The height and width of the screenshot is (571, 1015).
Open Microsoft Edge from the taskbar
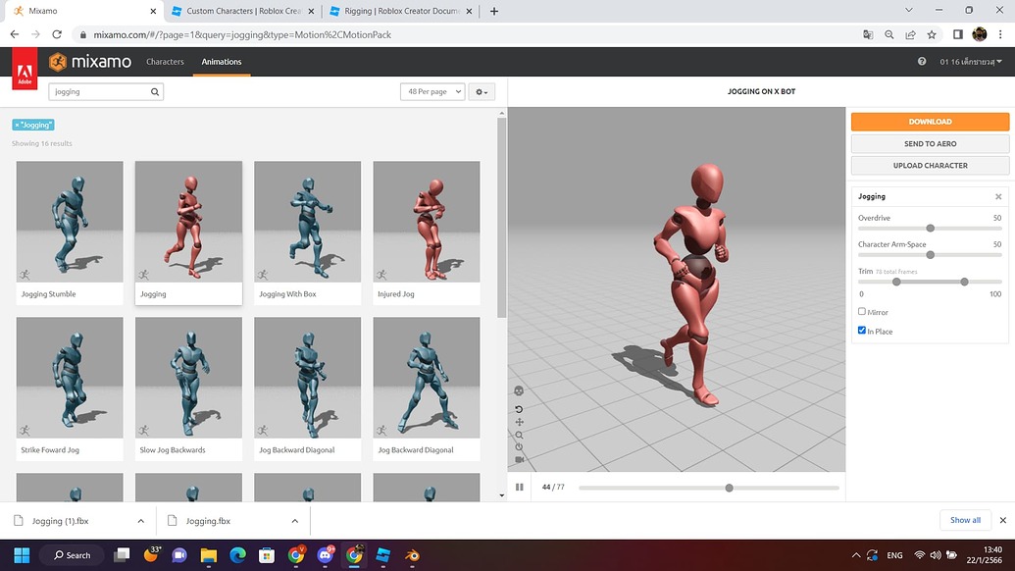pyautogui.click(x=237, y=555)
